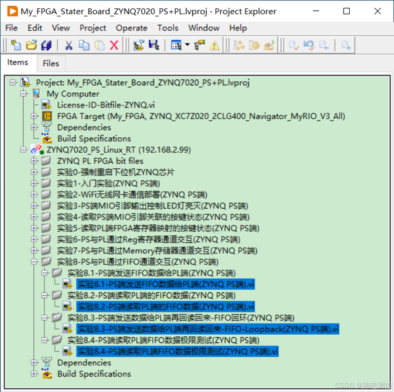Click the Save project icon next to it
This screenshot has height=392, width=394.
pos(154,46)
